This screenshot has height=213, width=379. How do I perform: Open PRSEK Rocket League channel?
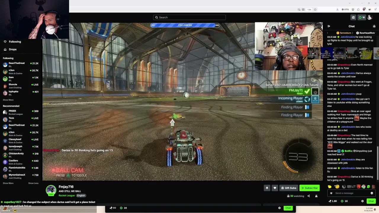21,112
